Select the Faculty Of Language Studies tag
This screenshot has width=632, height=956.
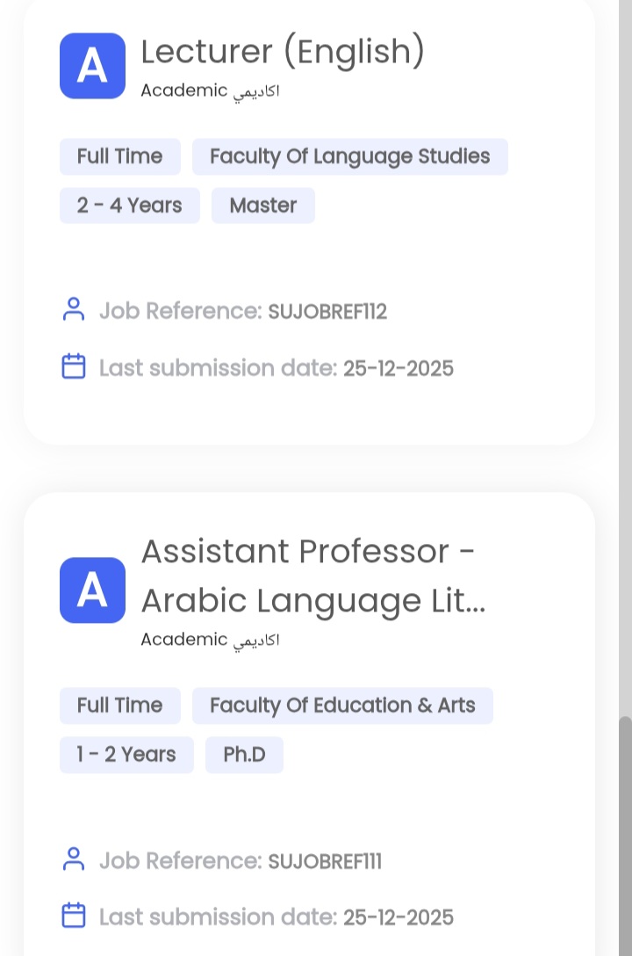349,156
